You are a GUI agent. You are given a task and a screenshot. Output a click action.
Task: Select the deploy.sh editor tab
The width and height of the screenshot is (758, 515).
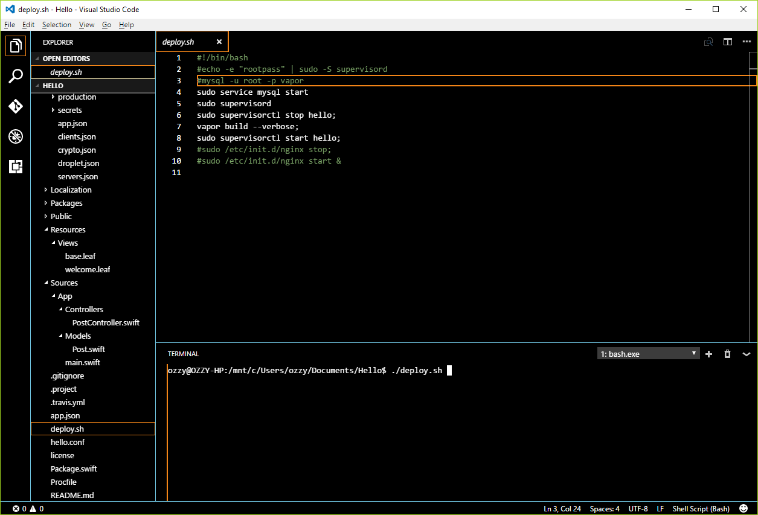[192, 42]
